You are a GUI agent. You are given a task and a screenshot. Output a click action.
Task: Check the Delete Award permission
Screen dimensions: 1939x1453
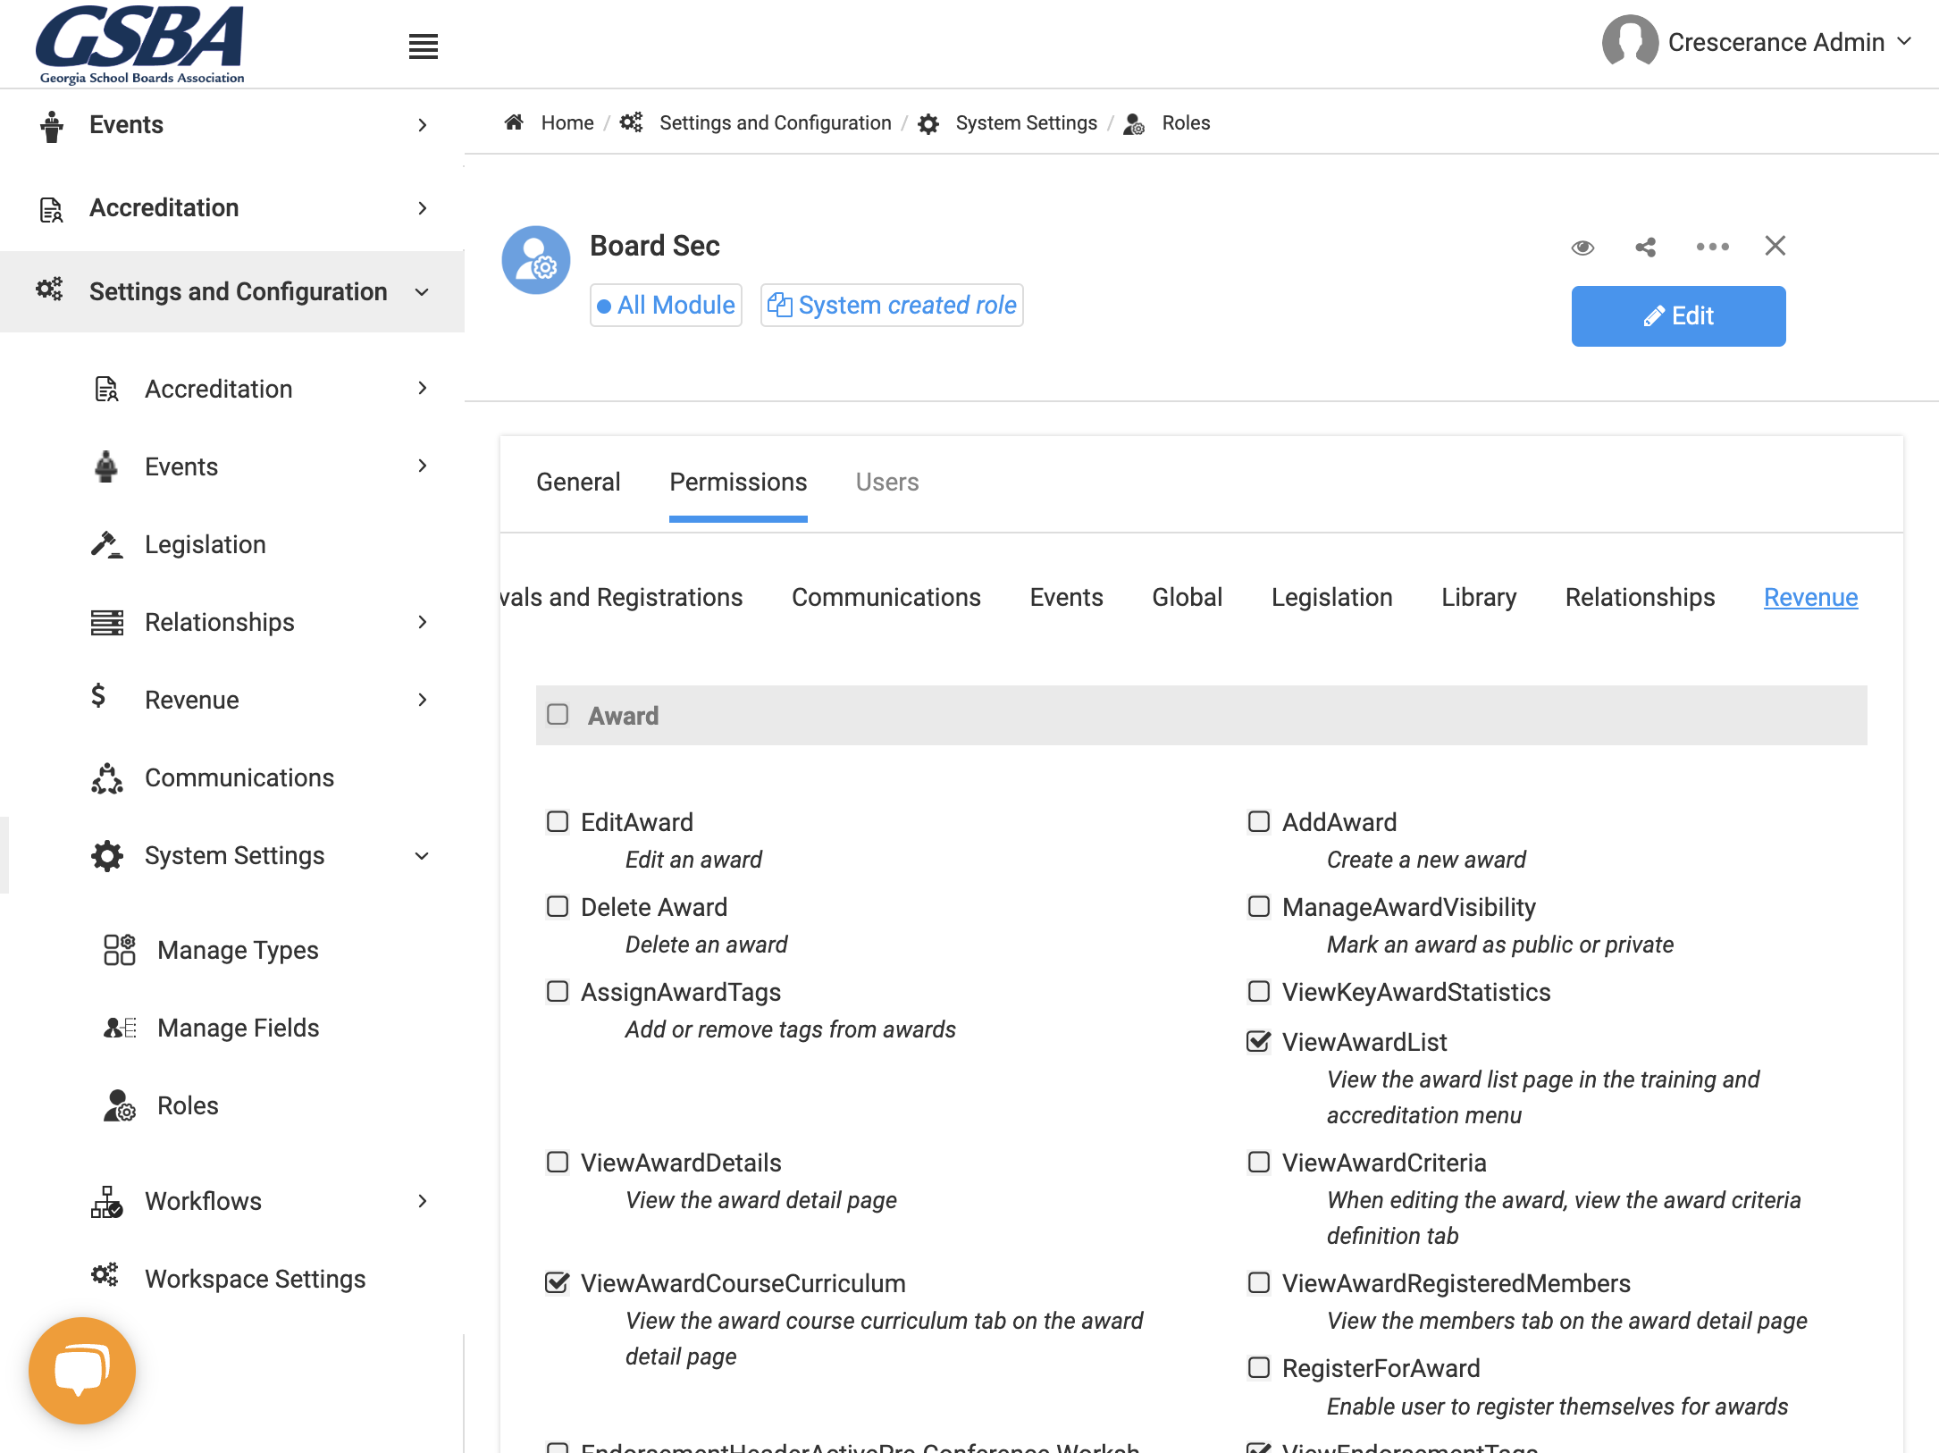tap(558, 906)
